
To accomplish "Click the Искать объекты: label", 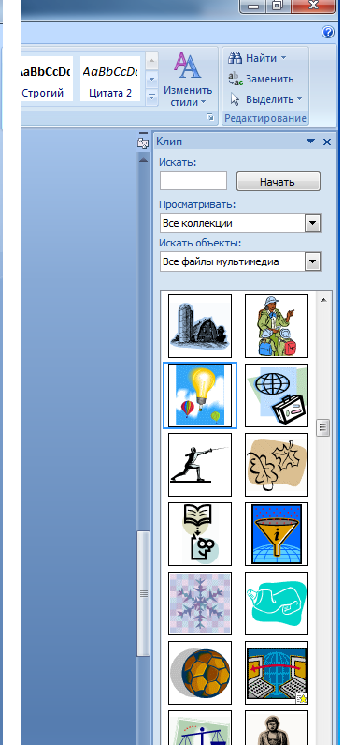I will pos(200,244).
